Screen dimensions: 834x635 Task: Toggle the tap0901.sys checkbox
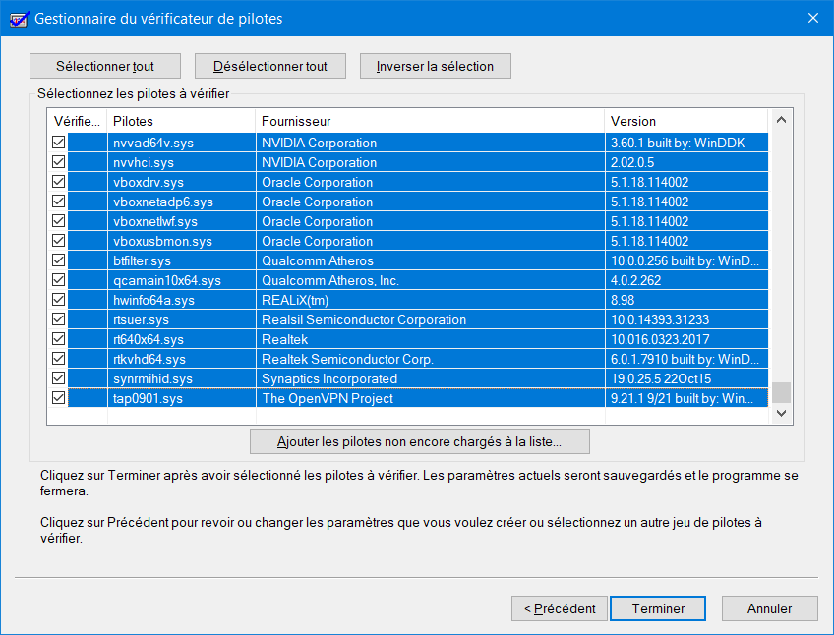[x=58, y=398]
